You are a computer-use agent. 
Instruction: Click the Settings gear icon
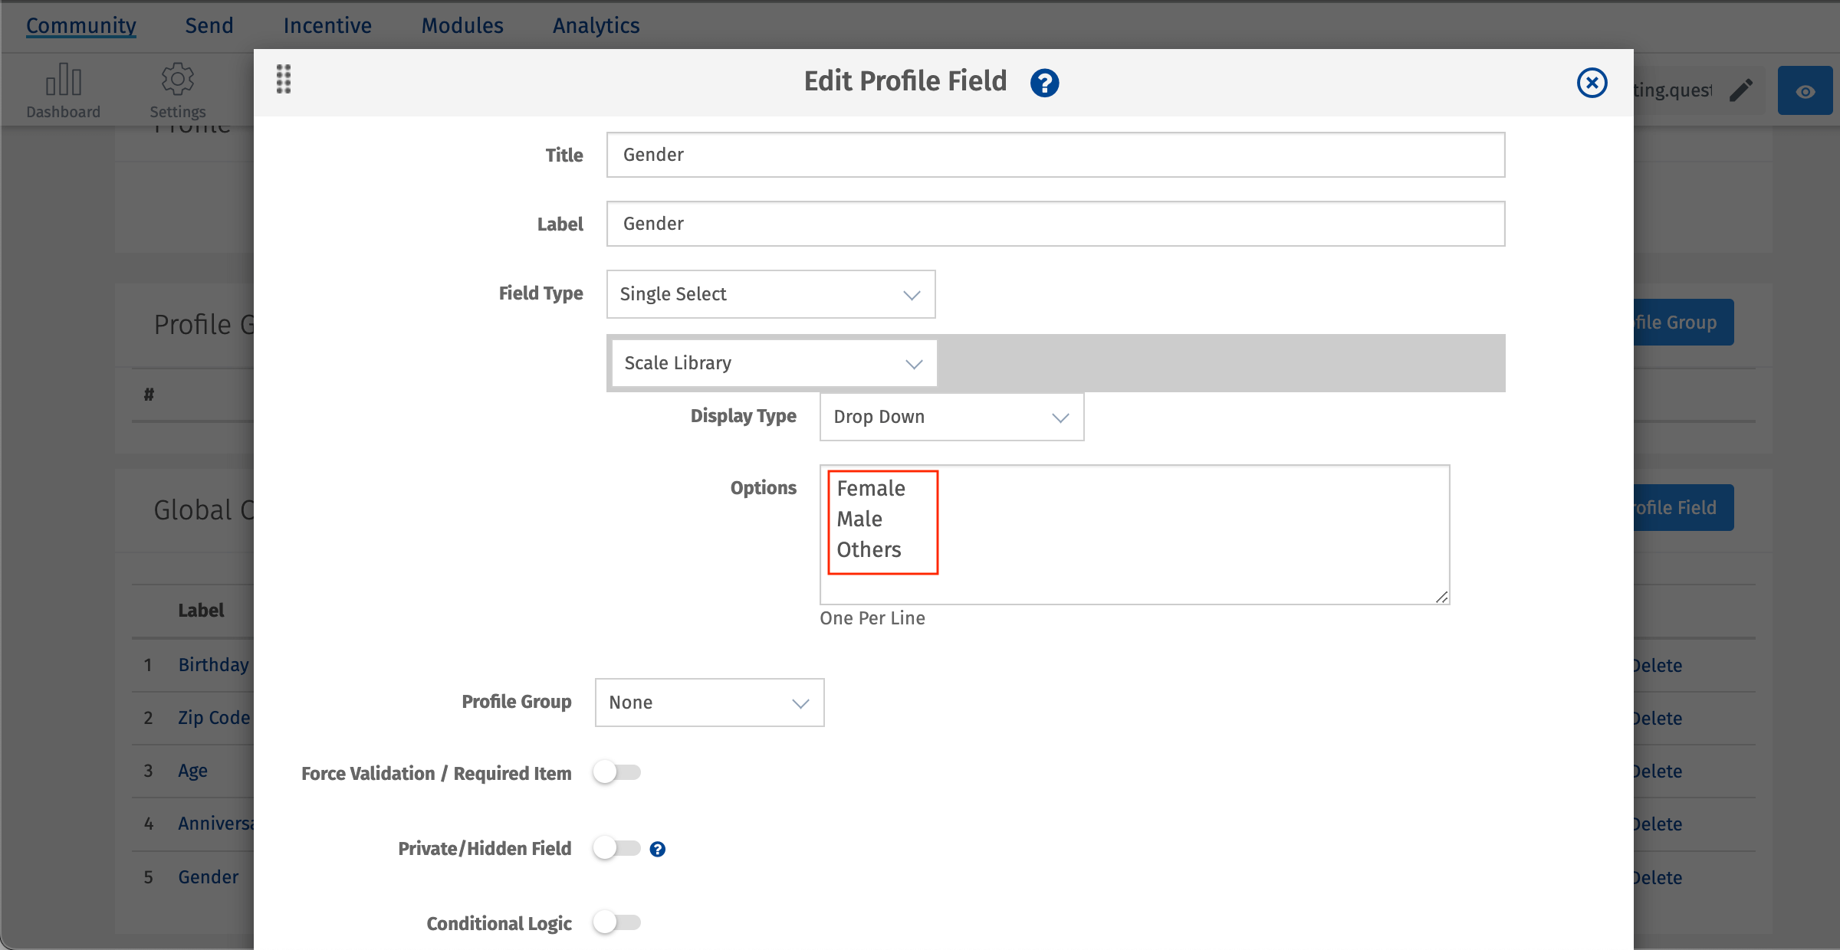click(178, 79)
